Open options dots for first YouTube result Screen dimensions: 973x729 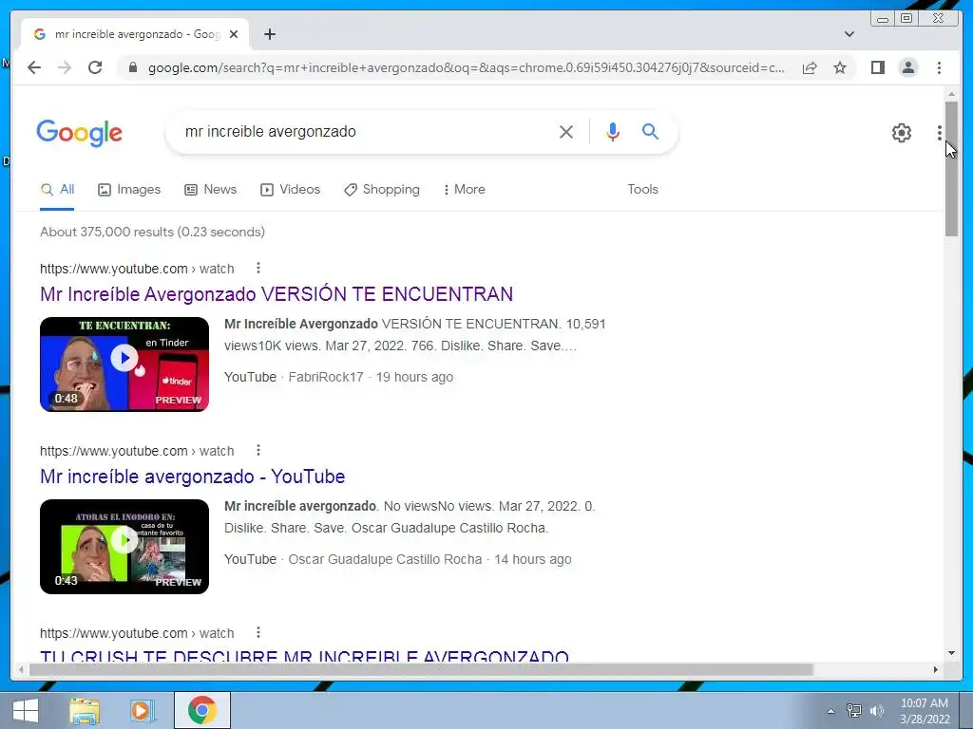coord(258,268)
